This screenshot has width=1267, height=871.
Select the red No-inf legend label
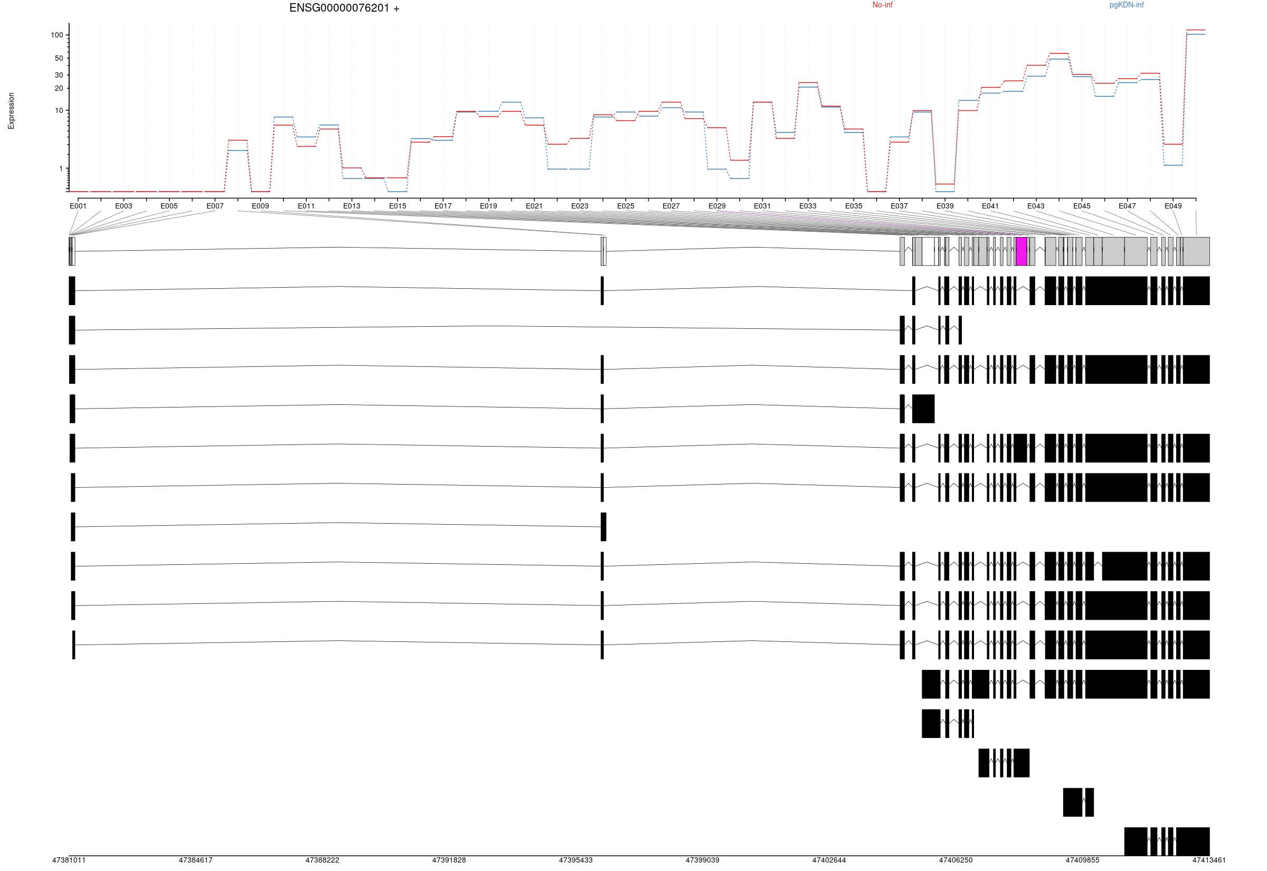[x=882, y=5]
